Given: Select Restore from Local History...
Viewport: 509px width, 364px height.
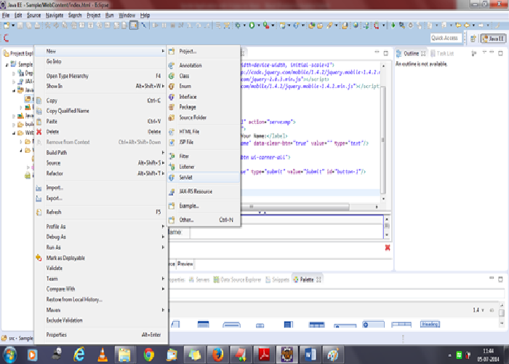Looking at the screenshot, I should [x=101, y=299].
